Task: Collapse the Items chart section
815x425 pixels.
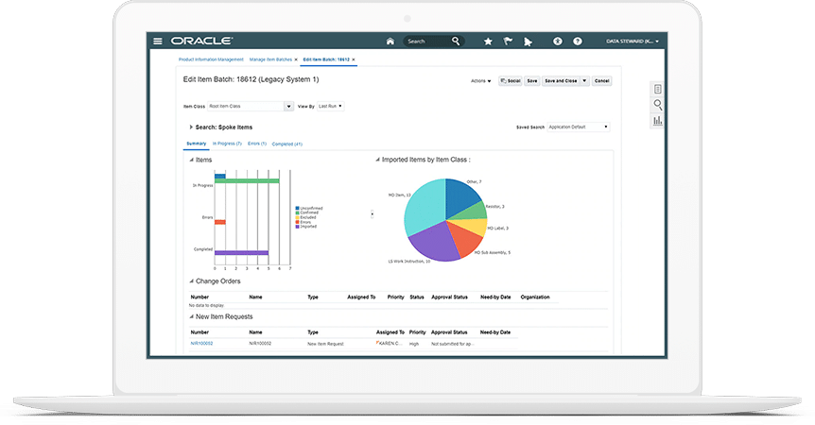Action: click(191, 160)
